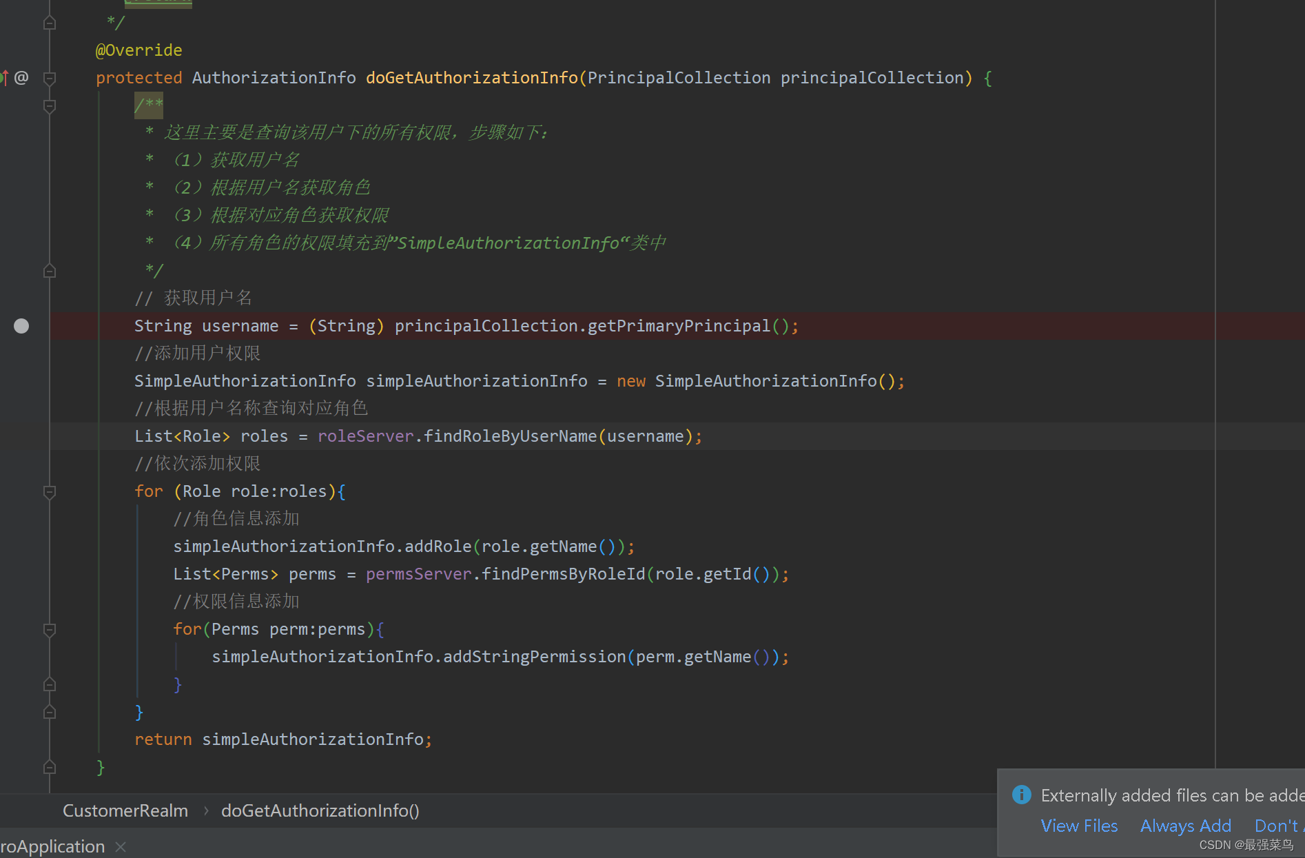Screen dimensions: 1305x858
Task: Click the findPermsByRoleId method call
Action: (563, 574)
